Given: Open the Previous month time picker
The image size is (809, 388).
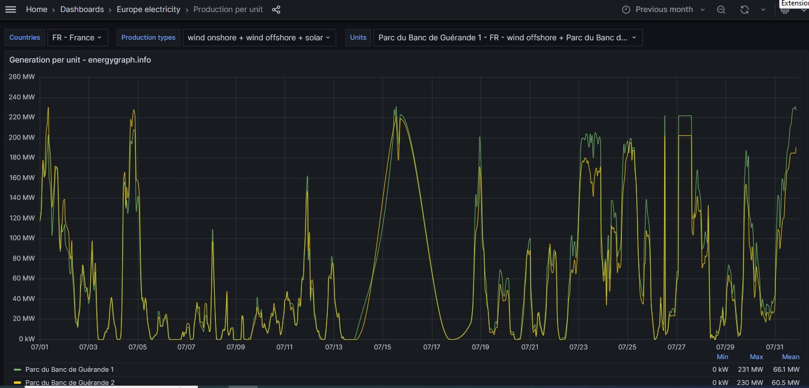Looking at the screenshot, I should pyautogui.click(x=663, y=10).
